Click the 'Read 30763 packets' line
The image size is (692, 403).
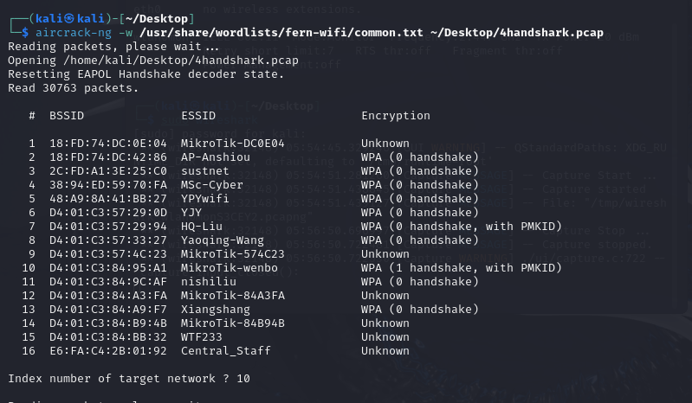coord(74,88)
